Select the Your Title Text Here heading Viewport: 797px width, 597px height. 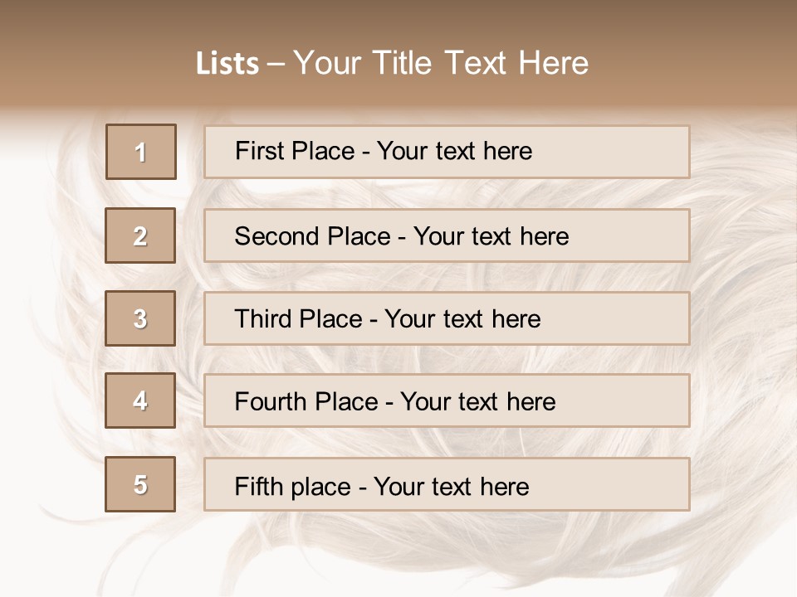[441, 63]
